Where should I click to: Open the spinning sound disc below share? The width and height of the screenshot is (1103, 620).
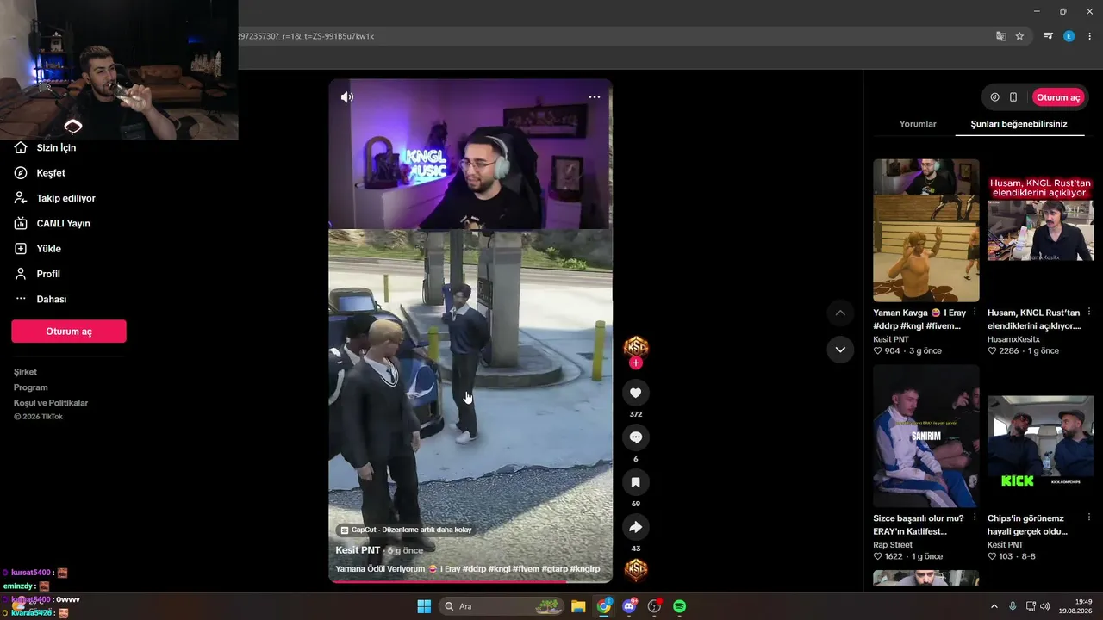(x=636, y=570)
